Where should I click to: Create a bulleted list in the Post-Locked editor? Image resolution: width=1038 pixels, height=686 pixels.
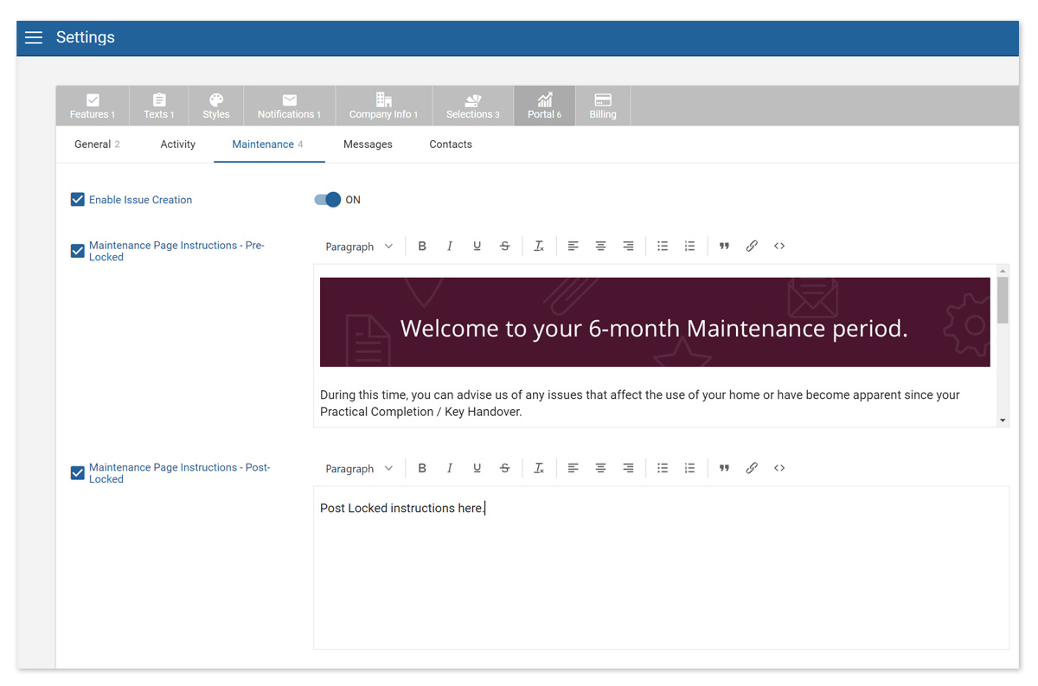click(663, 468)
